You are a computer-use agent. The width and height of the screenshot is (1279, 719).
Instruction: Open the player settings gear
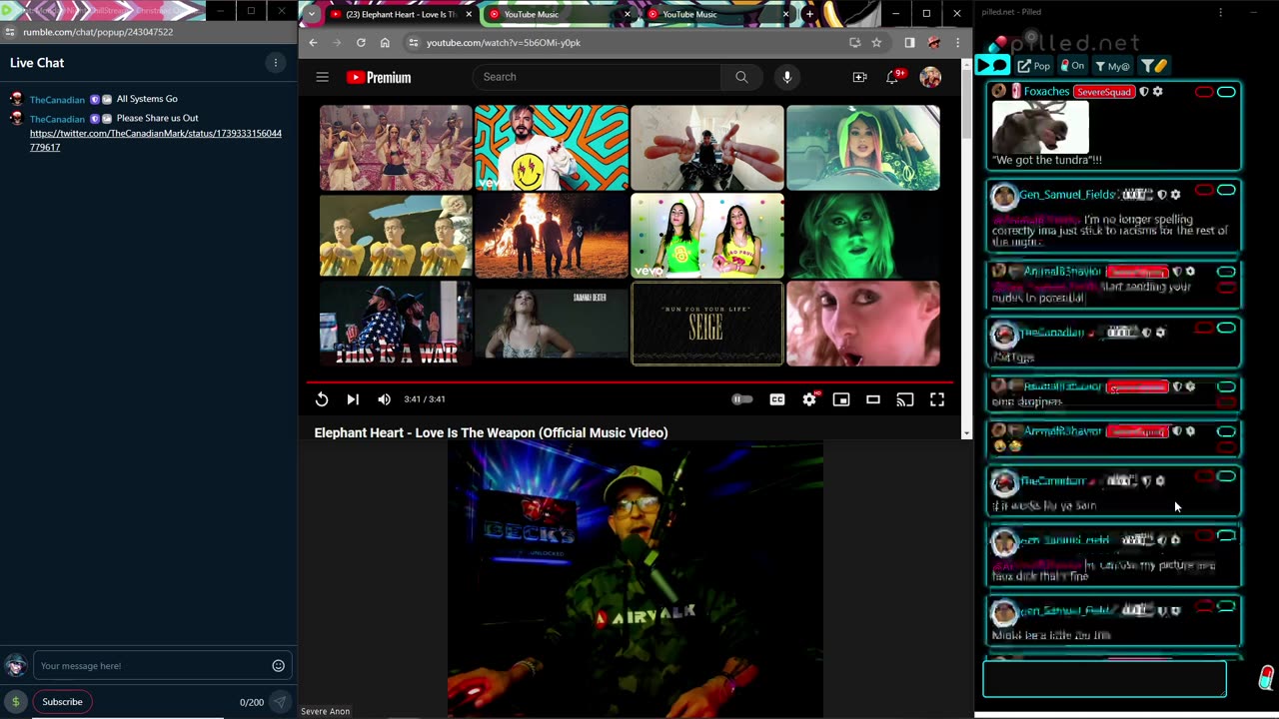[809, 399]
